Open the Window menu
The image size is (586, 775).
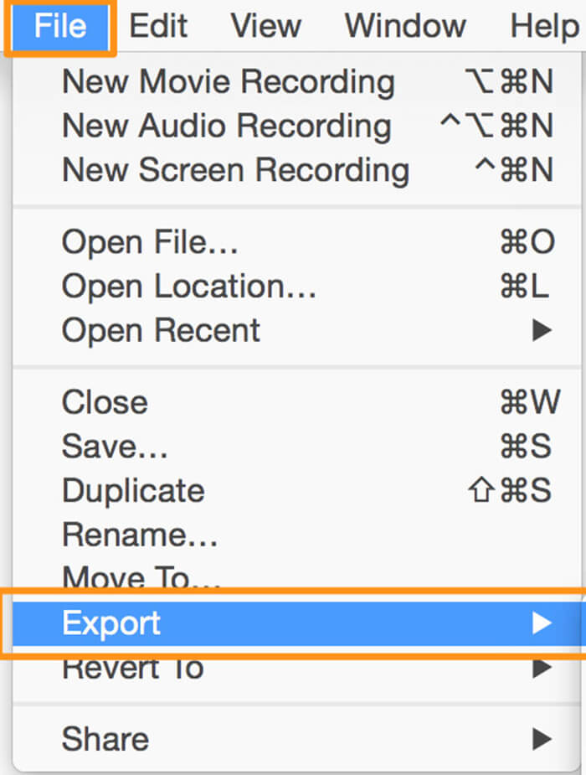tap(405, 26)
